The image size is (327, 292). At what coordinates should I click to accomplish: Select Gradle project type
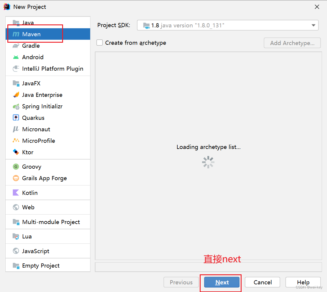[48, 46]
